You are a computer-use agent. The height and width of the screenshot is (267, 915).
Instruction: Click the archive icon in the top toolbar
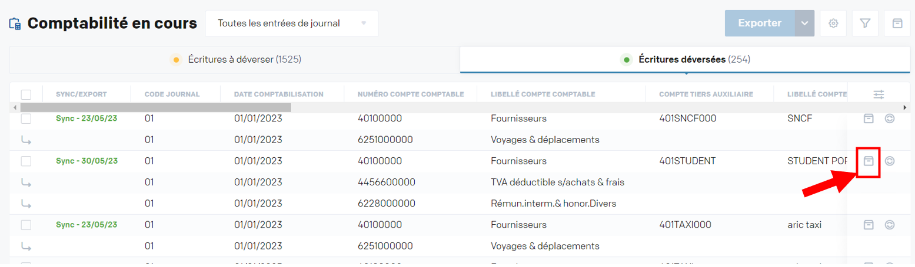(897, 23)
